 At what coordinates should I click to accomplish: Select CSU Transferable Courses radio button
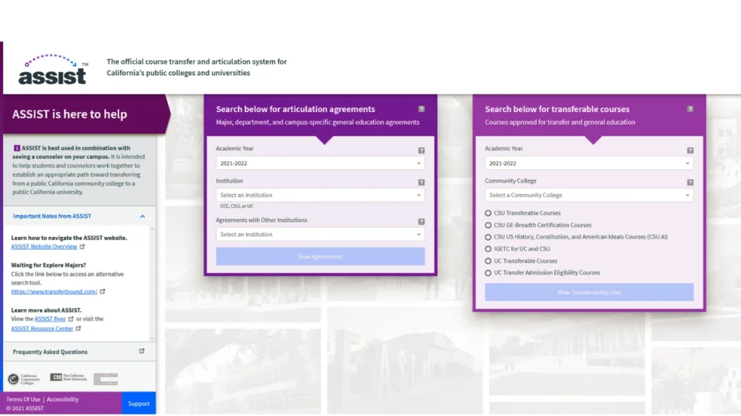pyautogui.click(x=488, y=213)
